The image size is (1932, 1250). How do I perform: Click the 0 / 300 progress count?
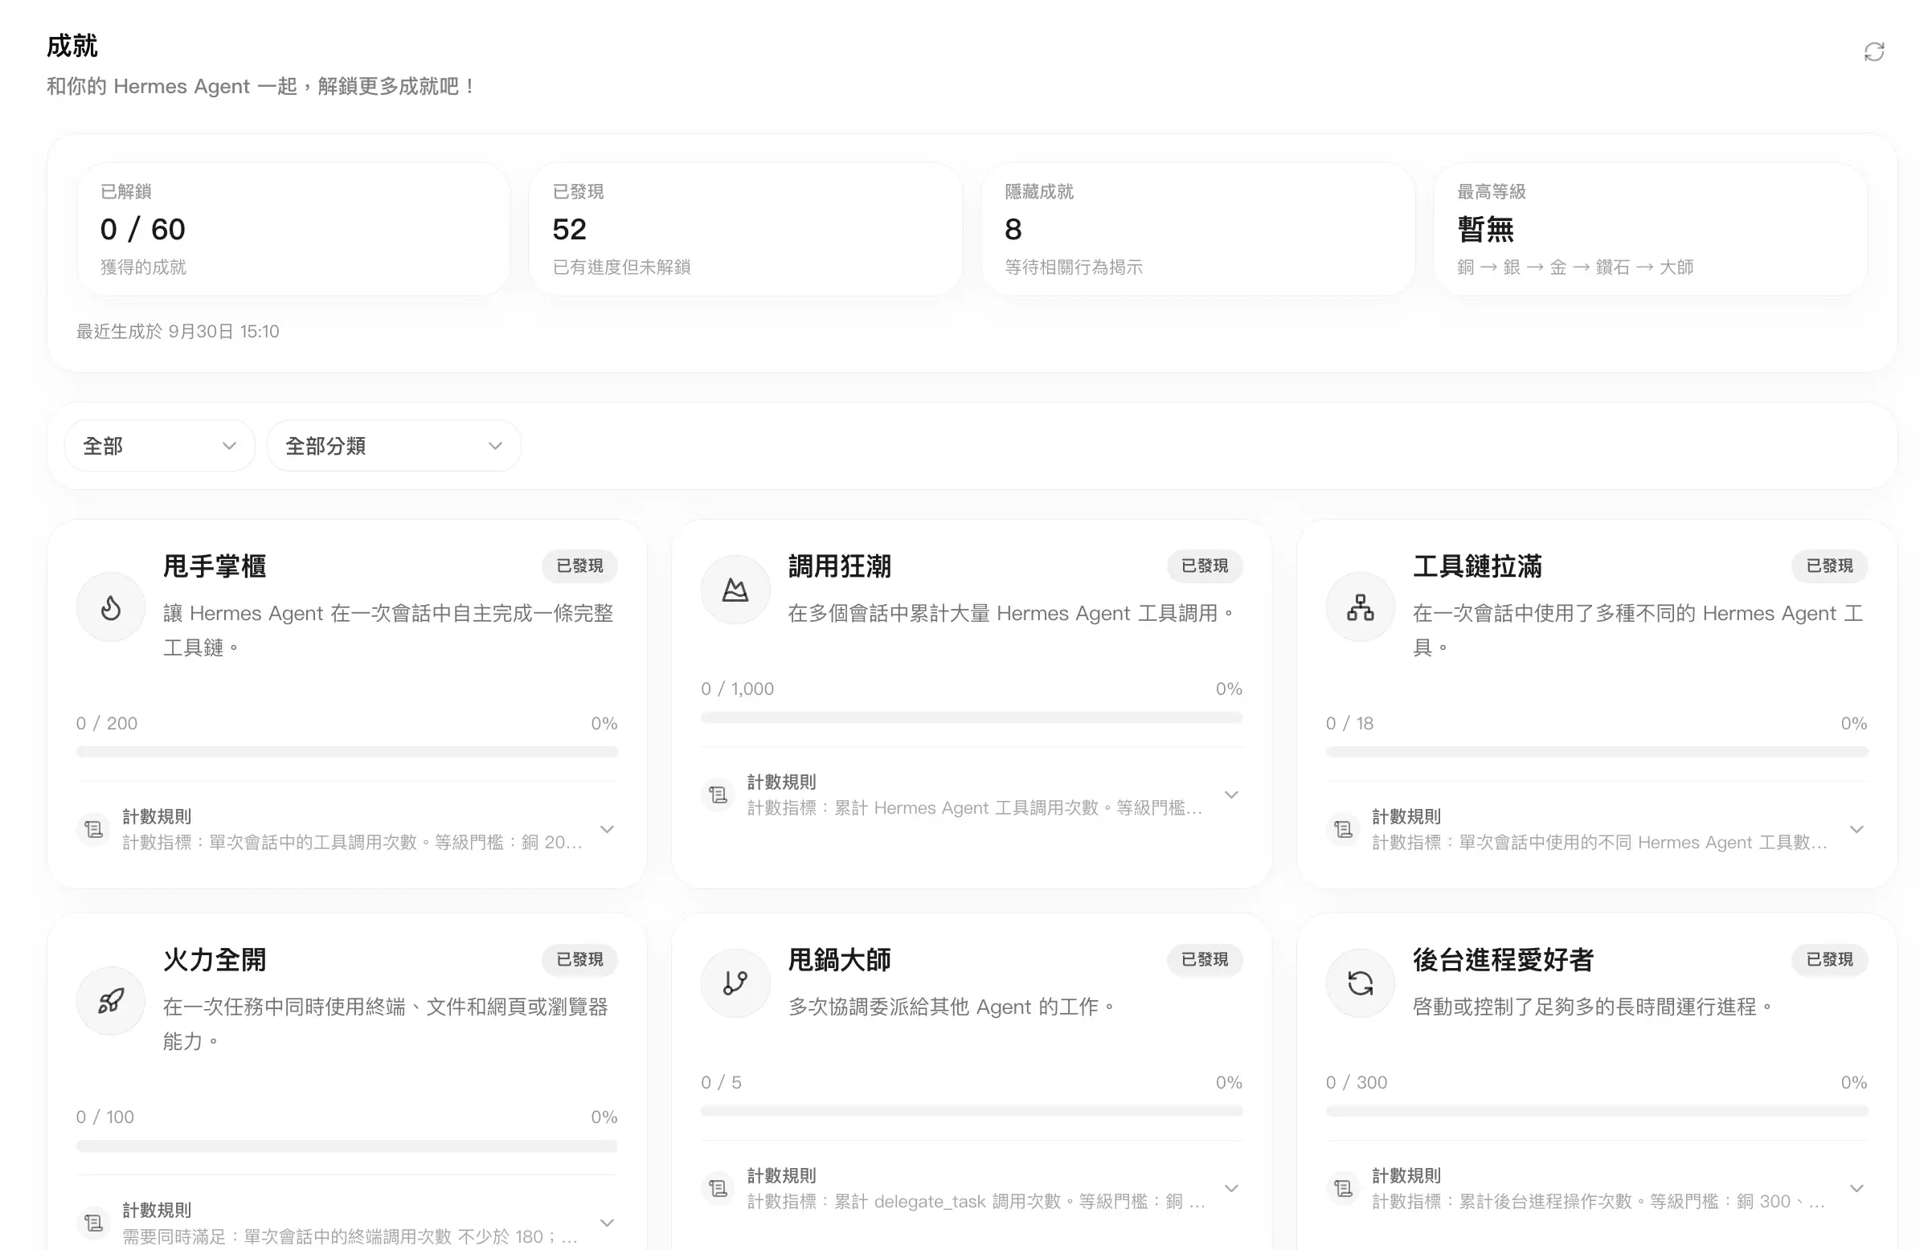pos(1357,1082)
